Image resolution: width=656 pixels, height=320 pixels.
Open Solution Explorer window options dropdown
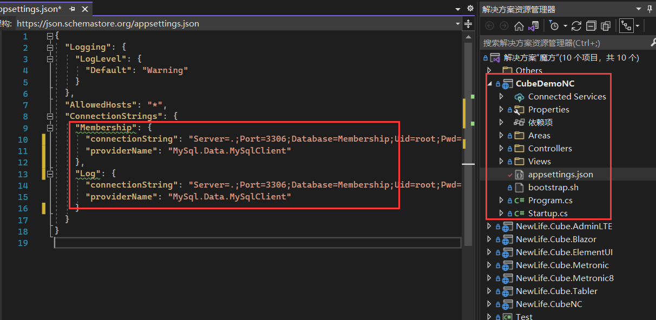coord(640,9)
